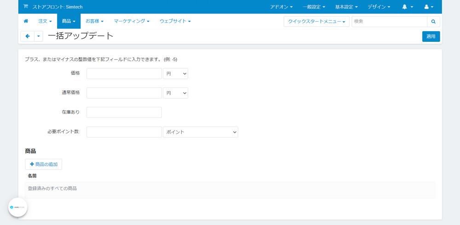Open the アドオン menu
460x225 pixels.
click(281, 7)
